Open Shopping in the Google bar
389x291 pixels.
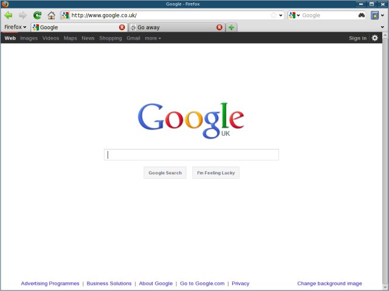111,38
